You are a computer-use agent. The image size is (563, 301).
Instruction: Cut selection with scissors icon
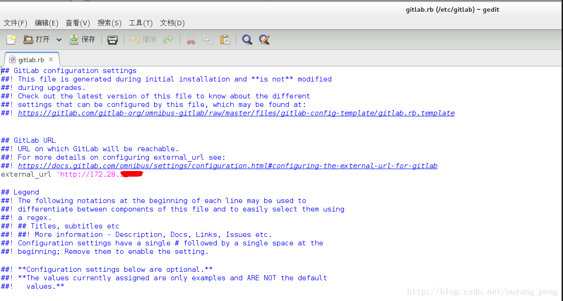pos(191,40)
